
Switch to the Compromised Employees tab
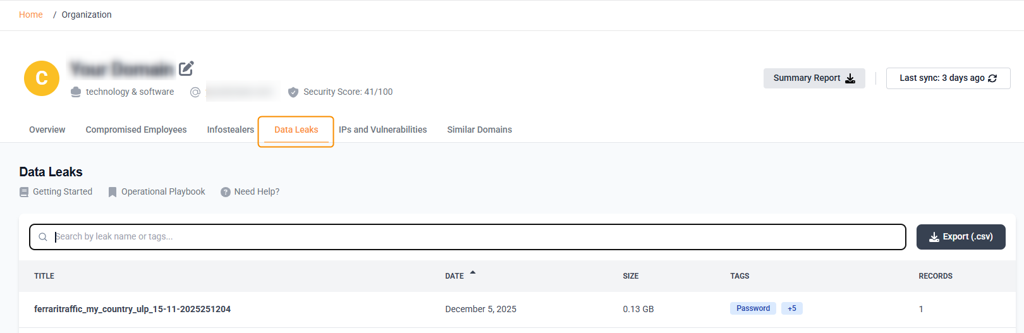coord(136,130)
